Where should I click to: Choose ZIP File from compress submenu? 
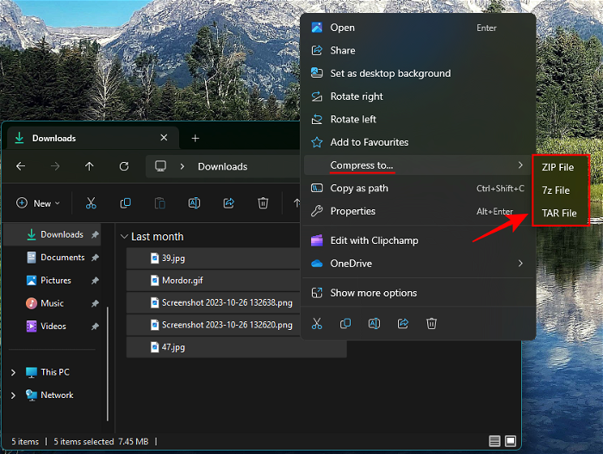[557, 167]
